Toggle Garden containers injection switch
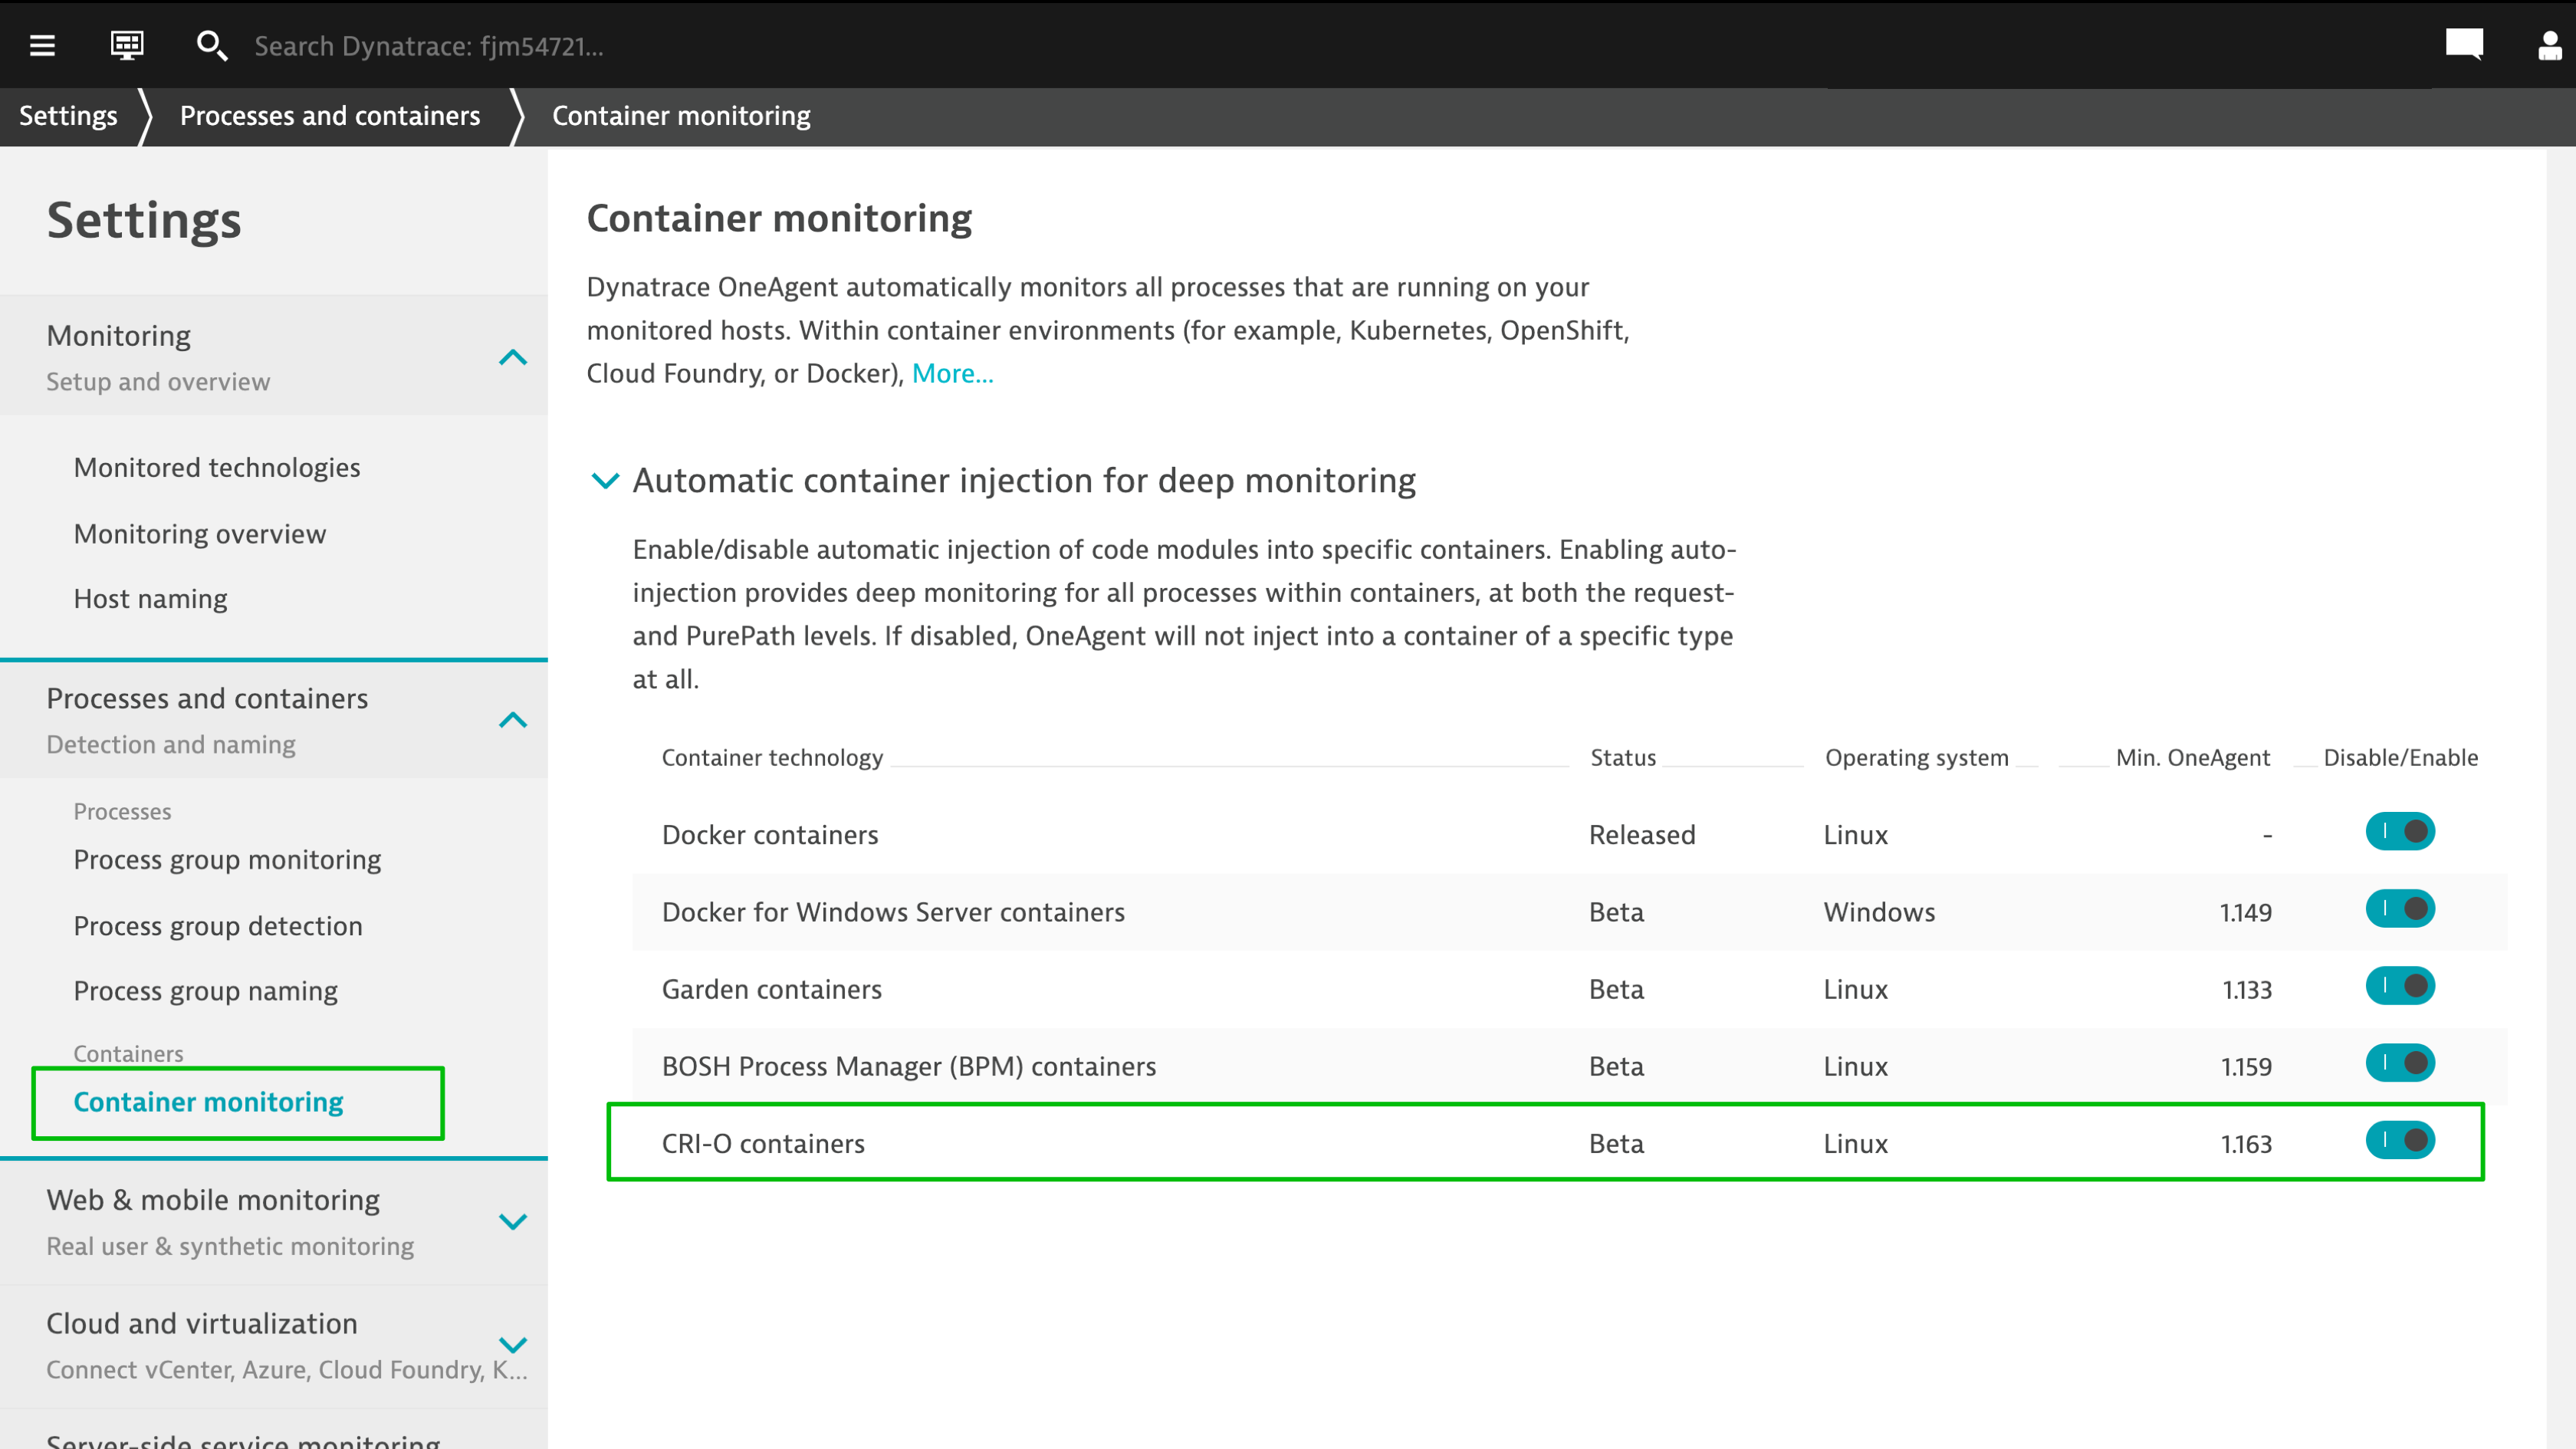Screen dimensions: 2576x1449 click(x=2400, y=986)
